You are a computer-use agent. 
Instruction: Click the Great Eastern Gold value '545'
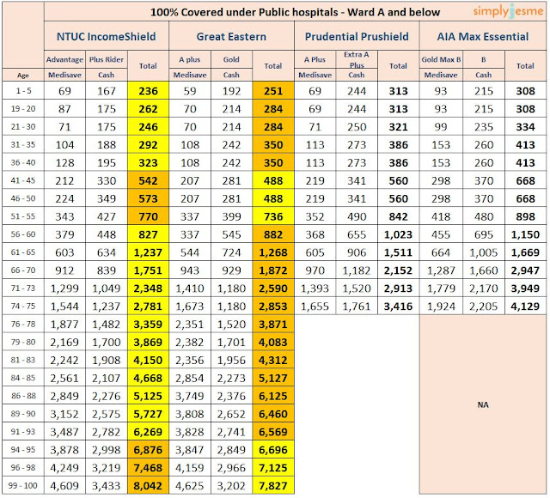click(231, 234)
